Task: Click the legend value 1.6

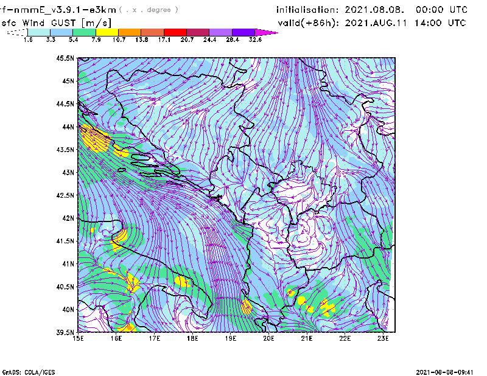Action: [x=28, y=40]
